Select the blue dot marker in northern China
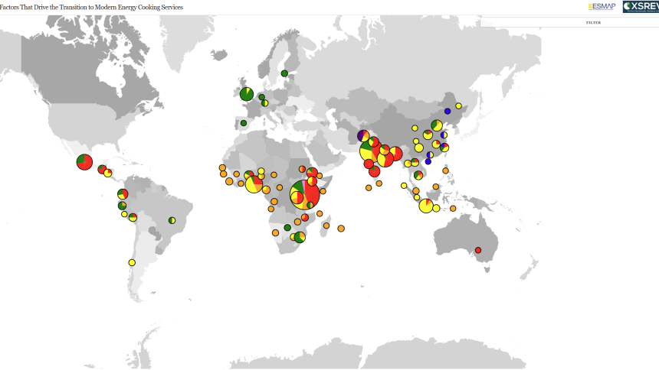 click(x=448, y=111)
